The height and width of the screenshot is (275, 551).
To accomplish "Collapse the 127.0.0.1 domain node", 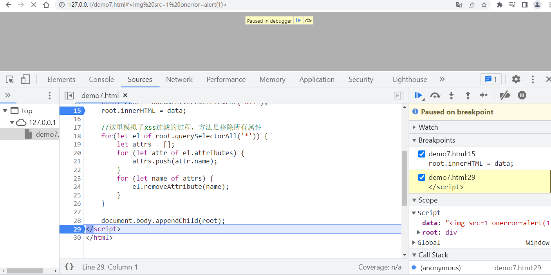I will pos(13,122).
